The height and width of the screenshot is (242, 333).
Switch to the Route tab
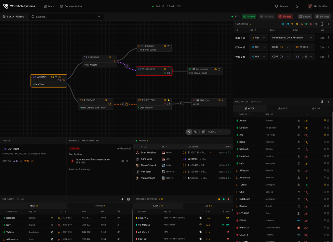(283, 108)
